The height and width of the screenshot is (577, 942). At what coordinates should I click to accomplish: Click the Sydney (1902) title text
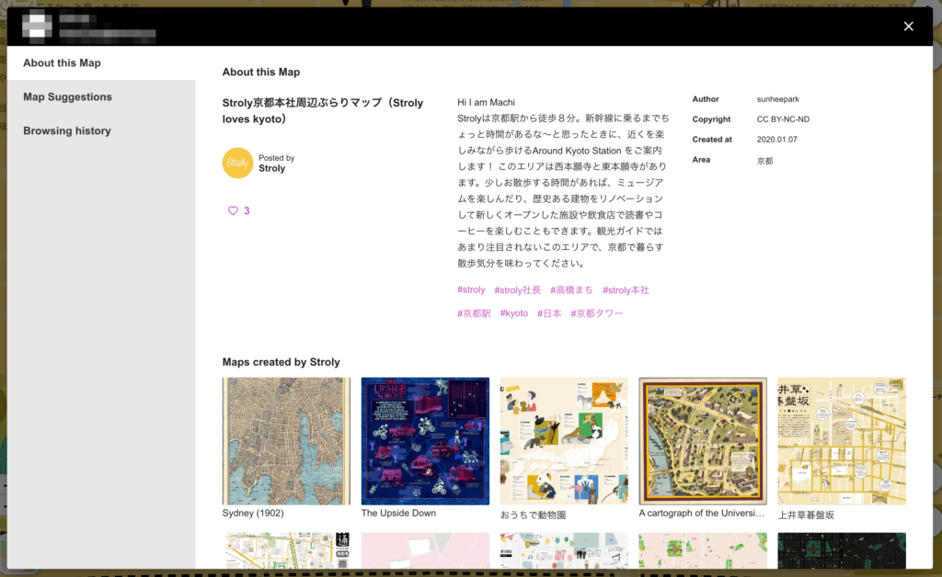(x=253, y=514)
